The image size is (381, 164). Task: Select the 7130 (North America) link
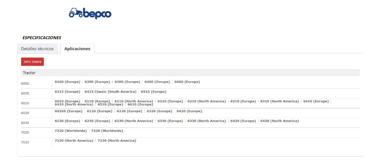pos(74,141)
